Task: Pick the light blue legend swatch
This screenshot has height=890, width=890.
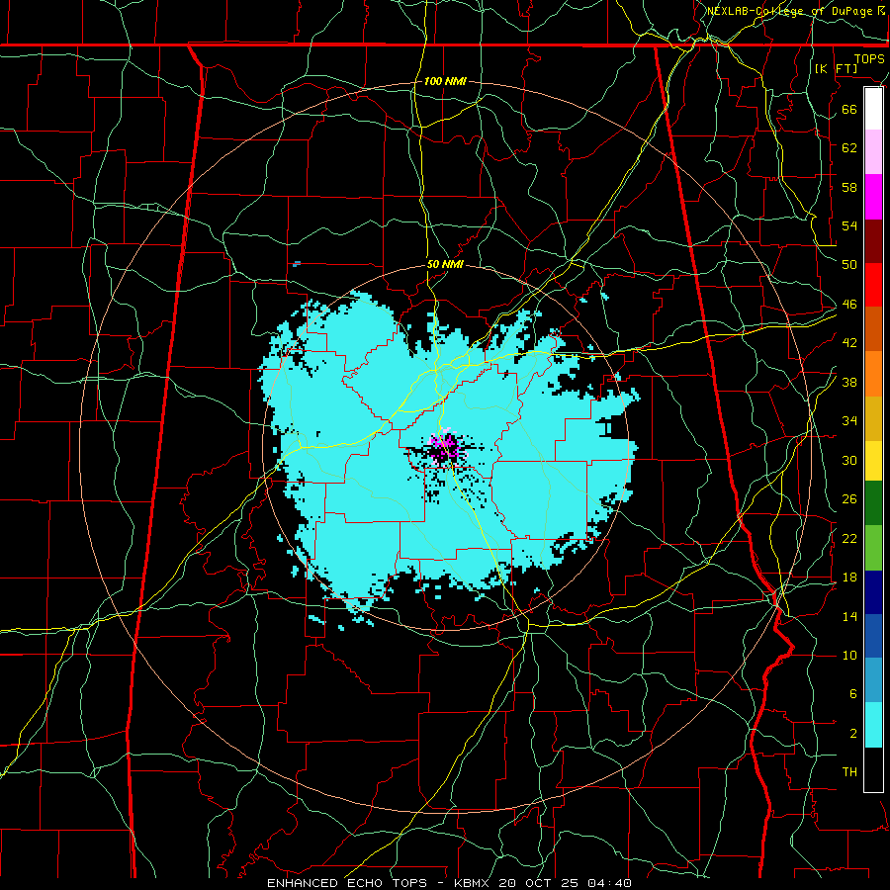Action: point(873,680)
